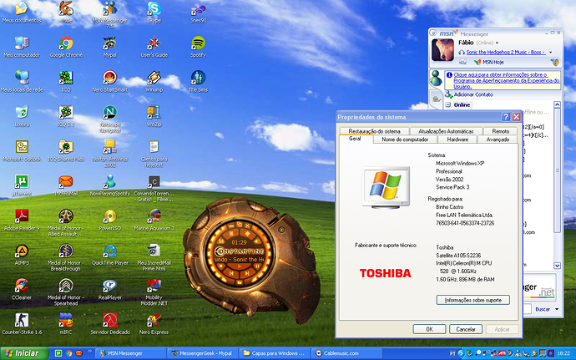The width and height of the screenshot is (576, 360).
Task: Select the ICQ desktop icon
Action: [x=66, y=82]
